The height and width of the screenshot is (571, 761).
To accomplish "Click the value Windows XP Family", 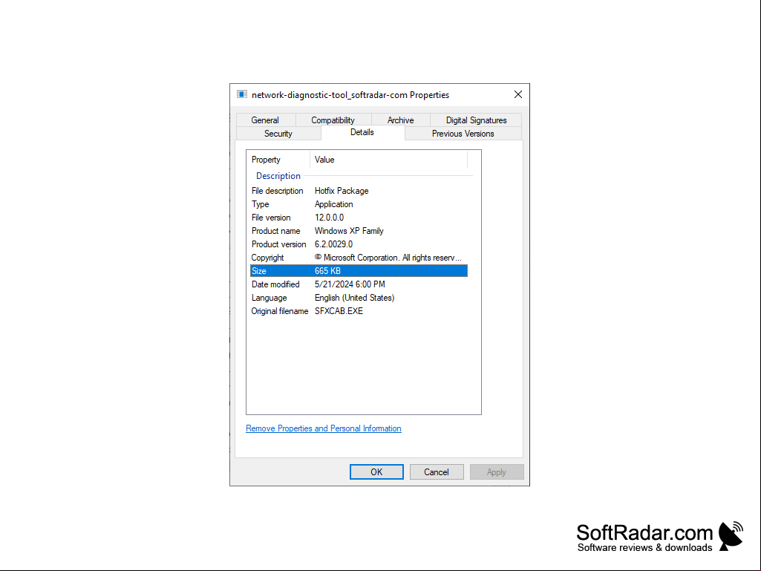I will pos(349,231).
